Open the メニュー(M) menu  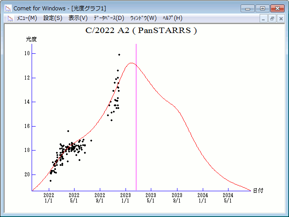(27, 18)
